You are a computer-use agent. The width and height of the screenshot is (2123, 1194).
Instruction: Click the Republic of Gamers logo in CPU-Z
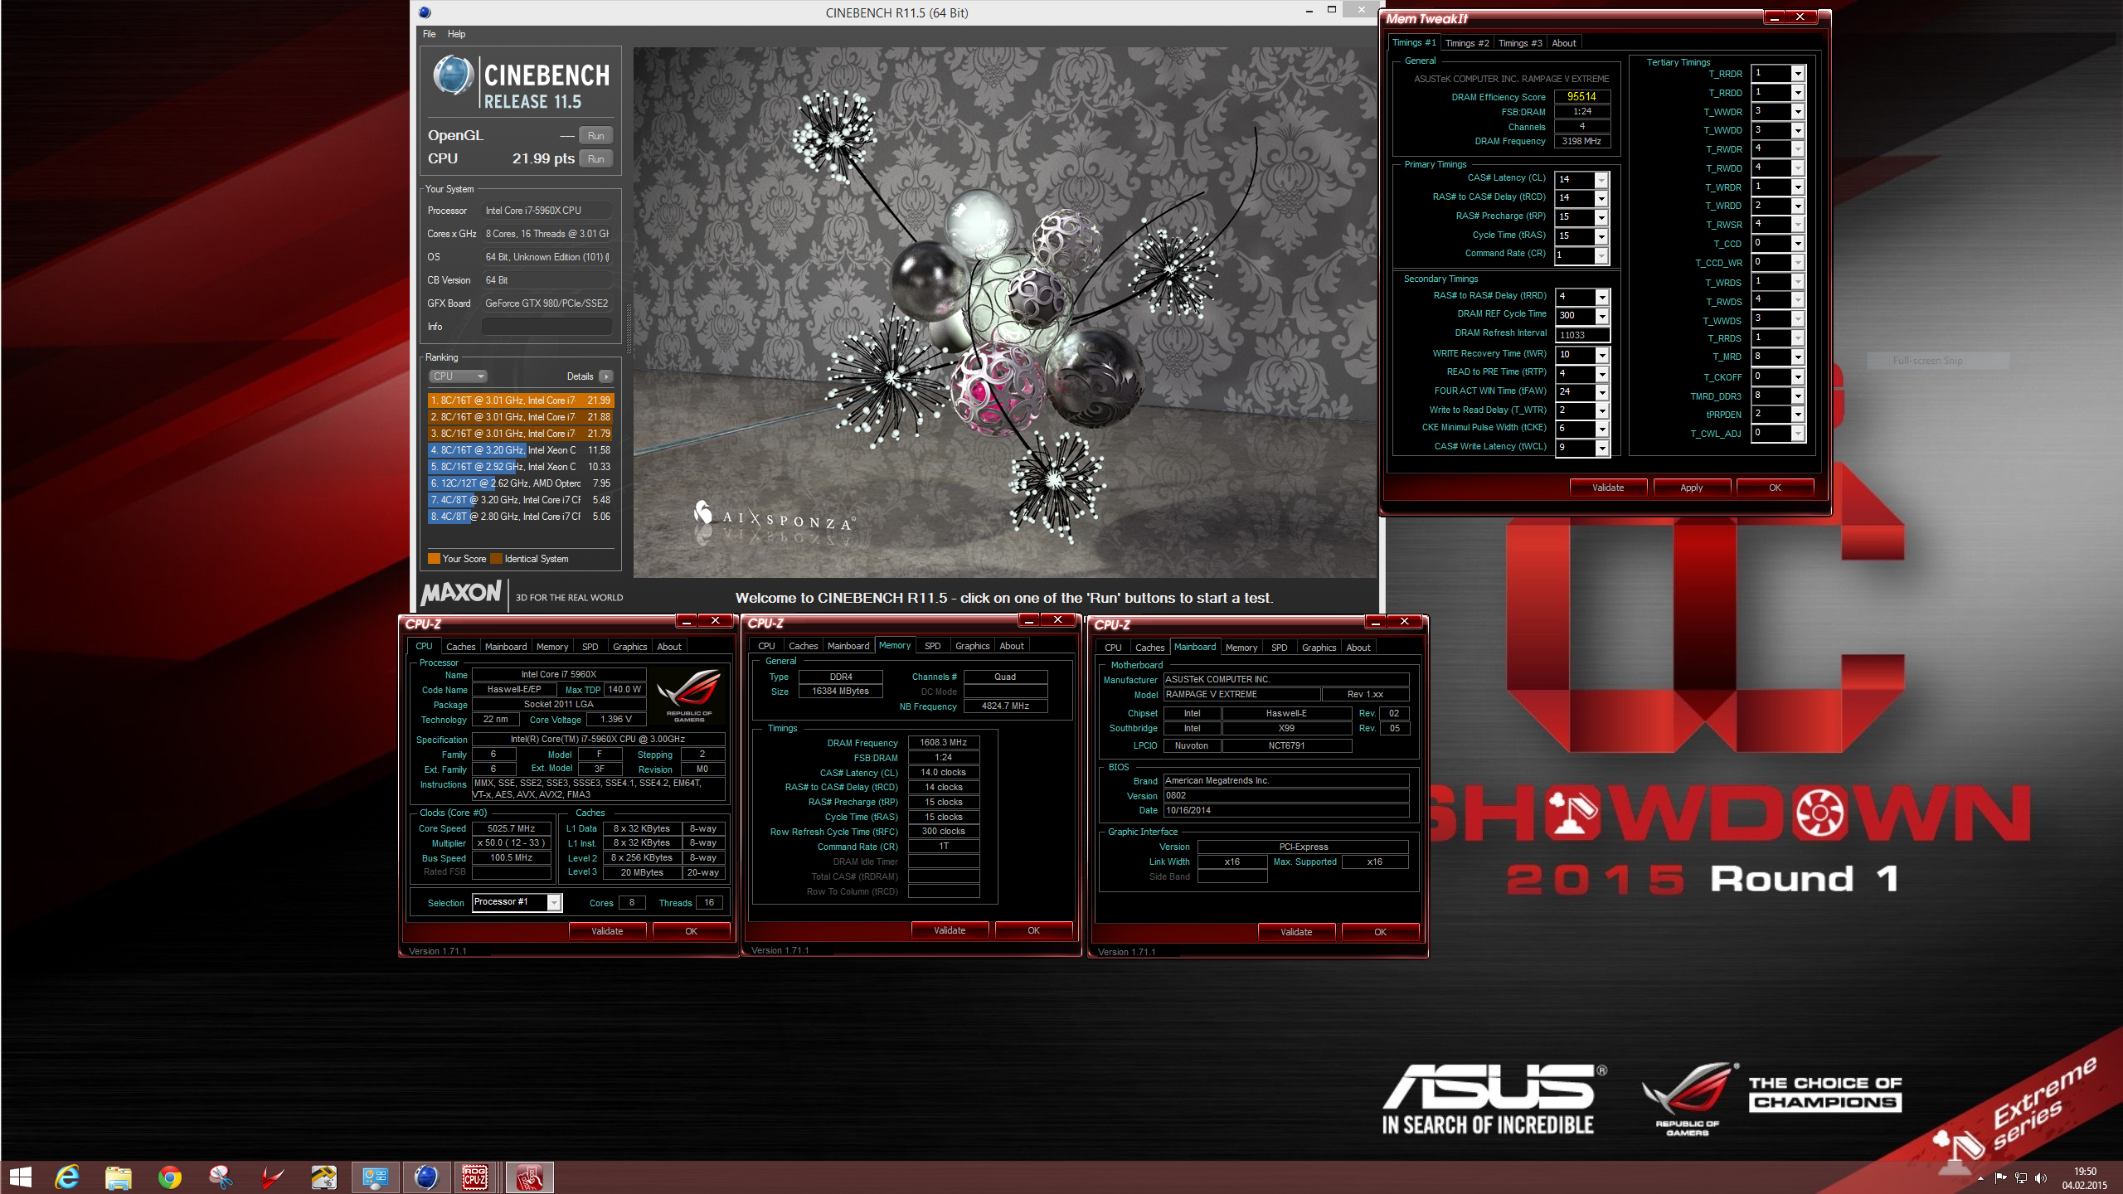click(x=689, y=696)
